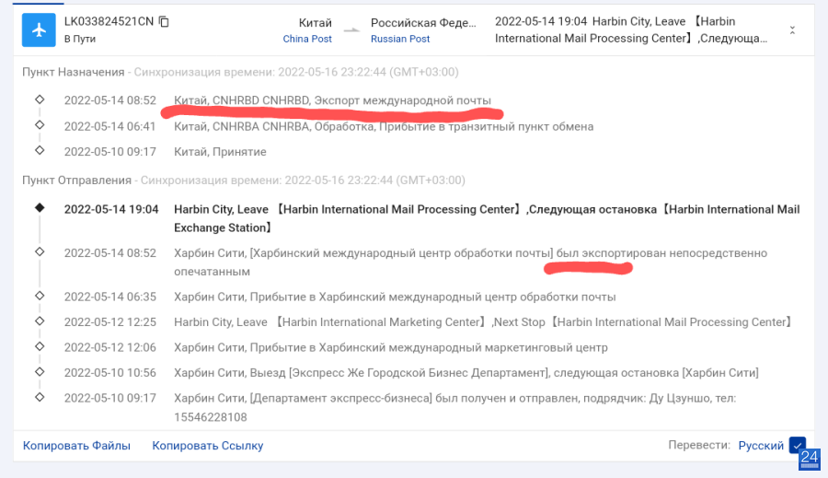Viewport: 828px width, 478px height.
Task: Toggle the translate checkbox next to Русский
Action: [797, 445]
